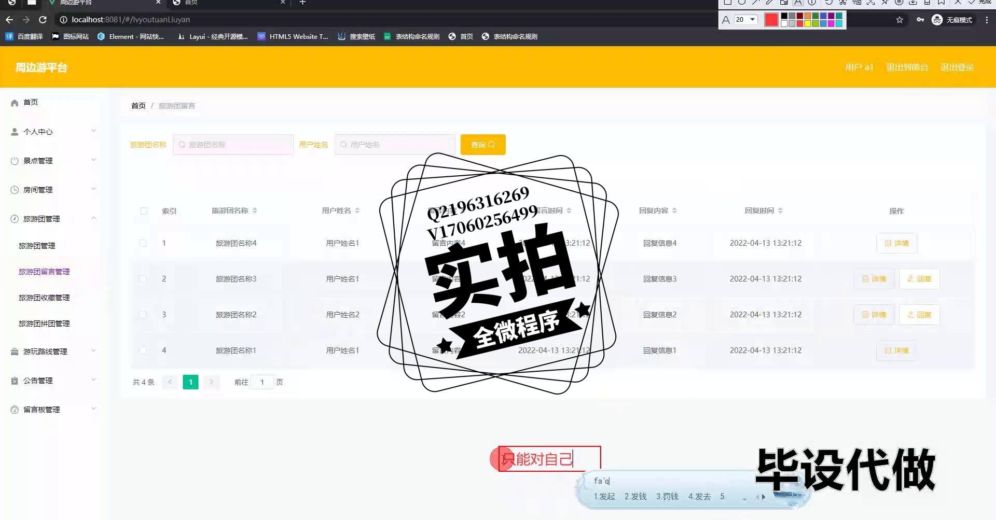Click the icon beside 公告管理
Viewport: 996px width, 520px height.
point(15,381)
